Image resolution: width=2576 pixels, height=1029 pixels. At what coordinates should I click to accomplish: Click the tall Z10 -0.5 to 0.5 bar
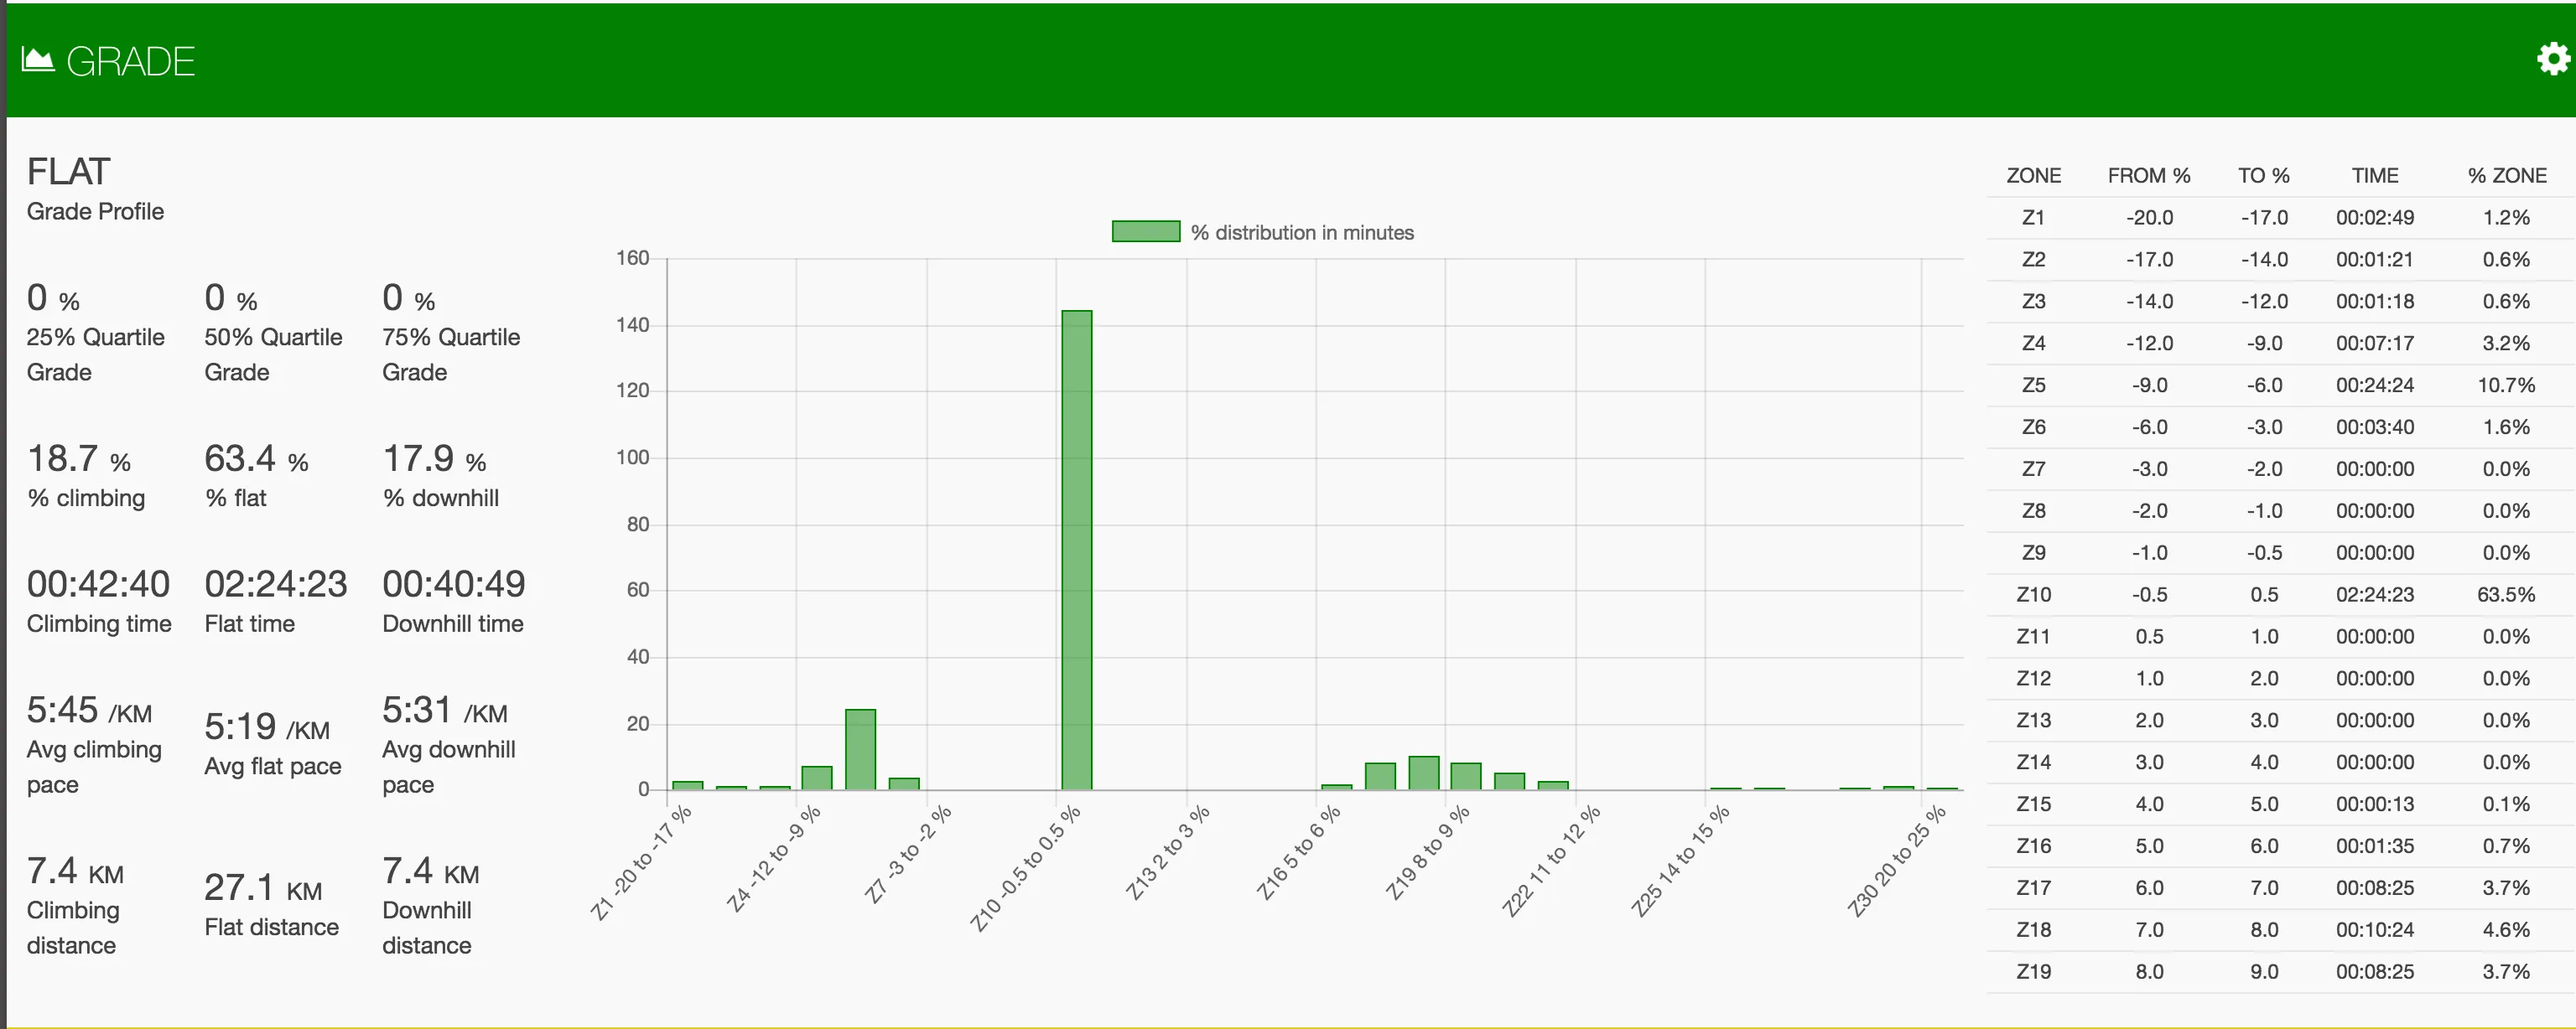[x=1076, y=550]
